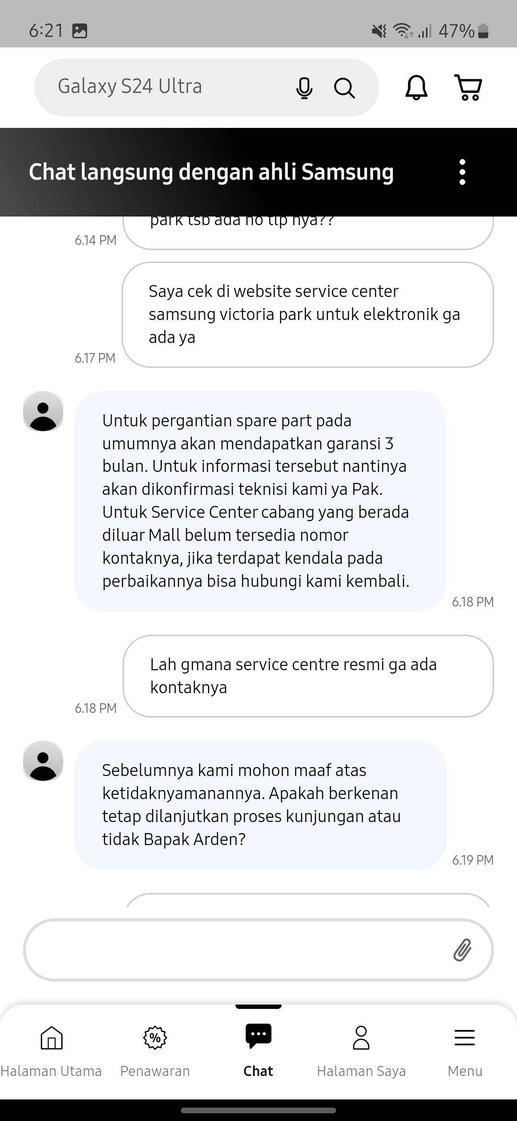Tap the 'Sebelumnya kami mohon maaf' message
Viewport: 517px width, 1121px height.
pos(260,805)
